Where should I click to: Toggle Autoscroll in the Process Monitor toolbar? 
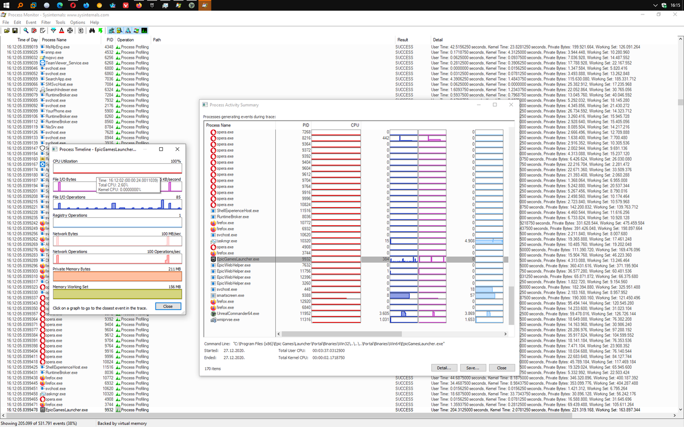click(34, 30)
